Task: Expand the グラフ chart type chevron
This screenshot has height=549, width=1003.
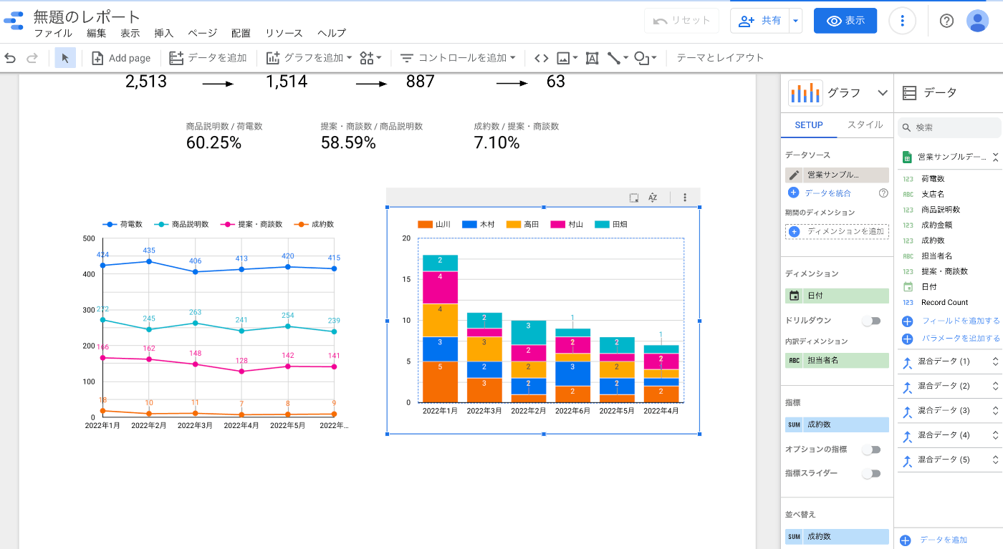Action: (x=883, y=93)
